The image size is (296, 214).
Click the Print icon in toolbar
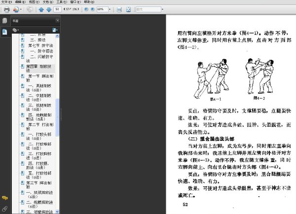(6, 9)
